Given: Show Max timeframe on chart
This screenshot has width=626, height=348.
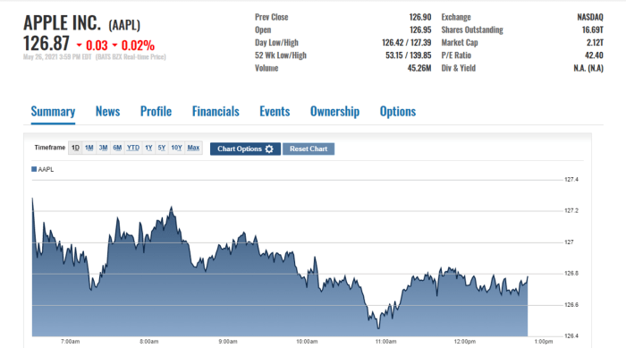Looking at the screenshot, I should point(193,148).
